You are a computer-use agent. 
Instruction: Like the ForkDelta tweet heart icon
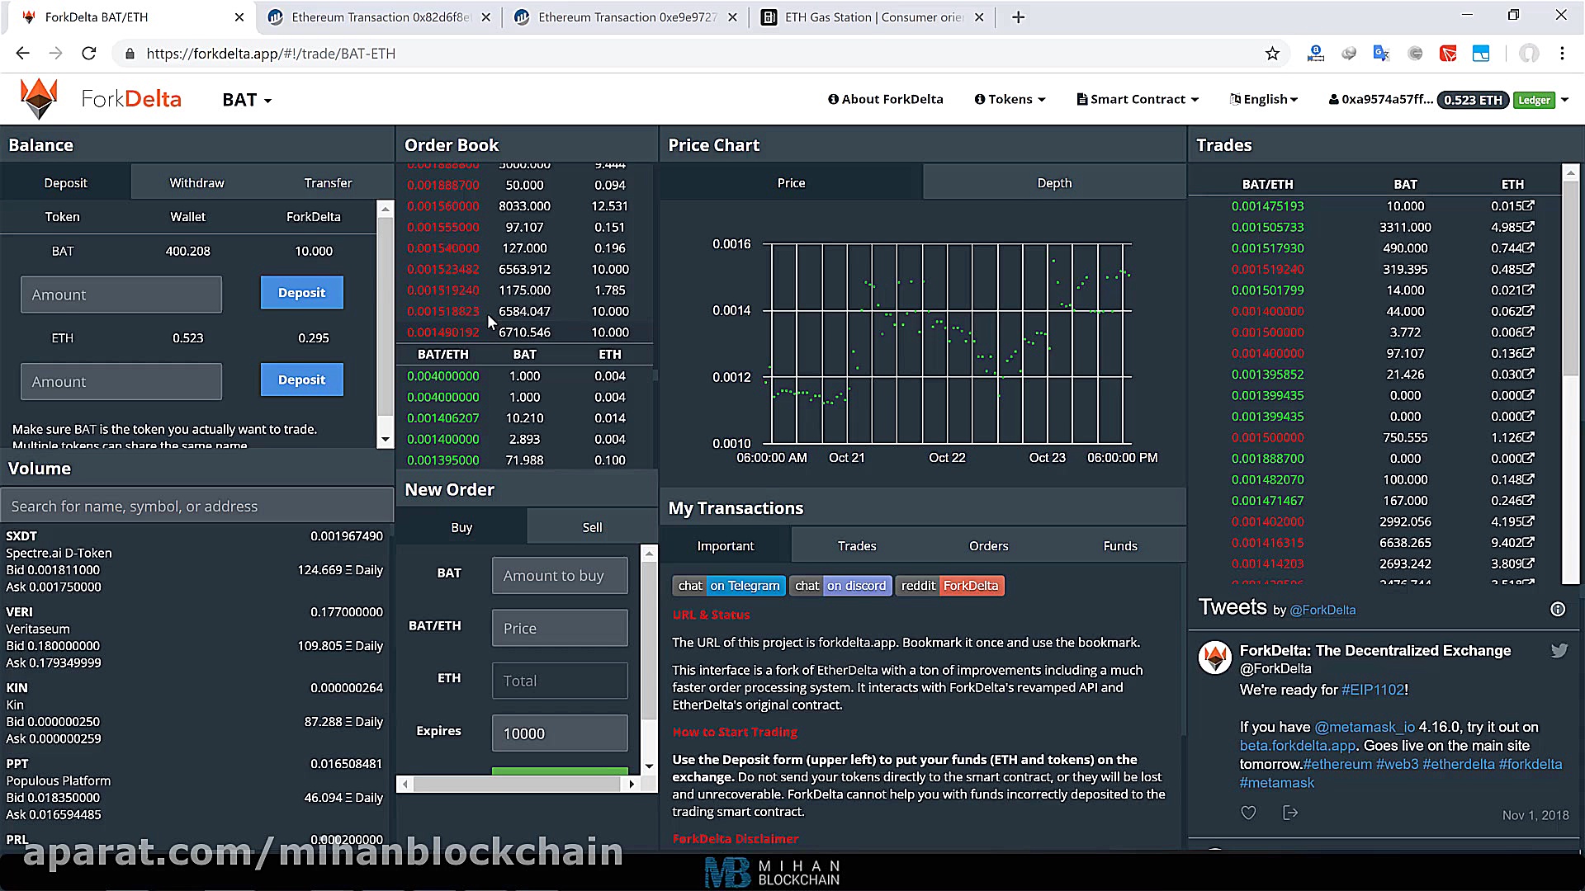pos(1248,813)
